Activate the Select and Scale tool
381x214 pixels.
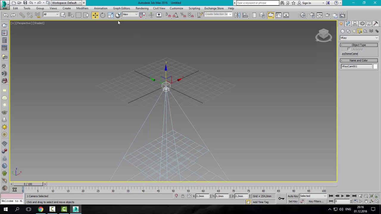click(x=110, y=15)
